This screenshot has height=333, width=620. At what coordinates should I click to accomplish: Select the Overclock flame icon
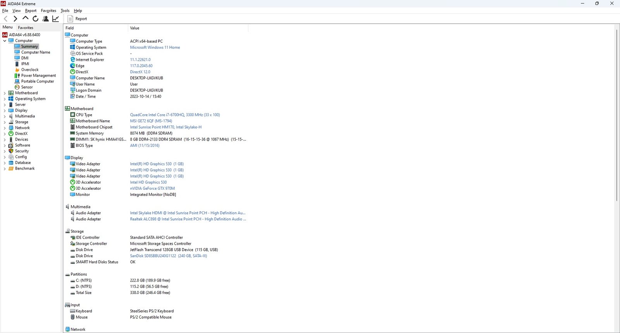[x=17, y=70]
